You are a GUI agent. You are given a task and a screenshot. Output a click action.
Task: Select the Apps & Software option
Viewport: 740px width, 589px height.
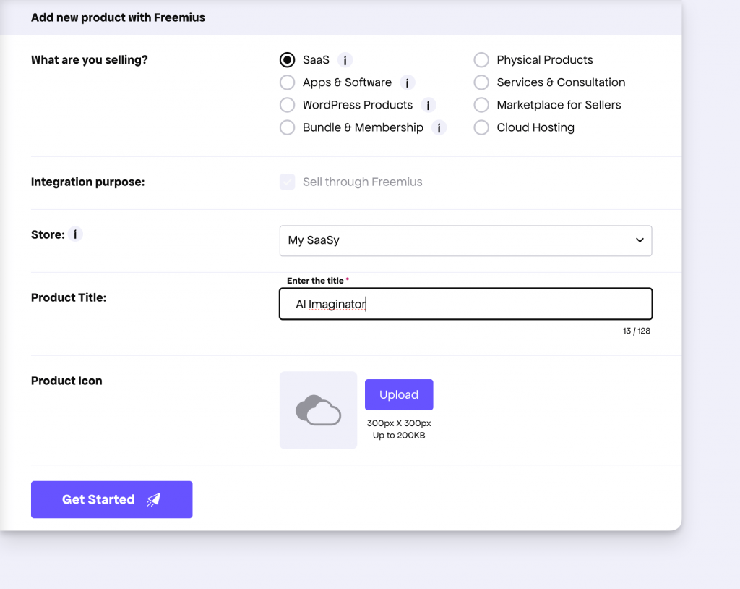click(x=288, y=82)
